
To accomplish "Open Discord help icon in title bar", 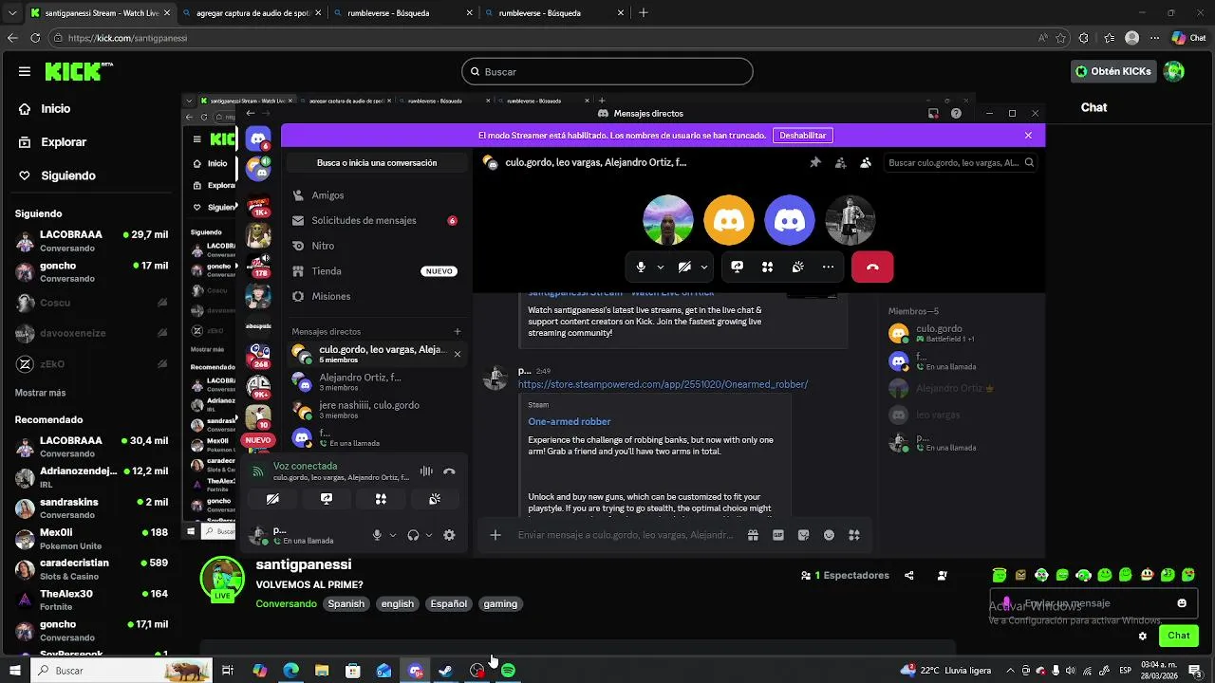I will 956,113.
